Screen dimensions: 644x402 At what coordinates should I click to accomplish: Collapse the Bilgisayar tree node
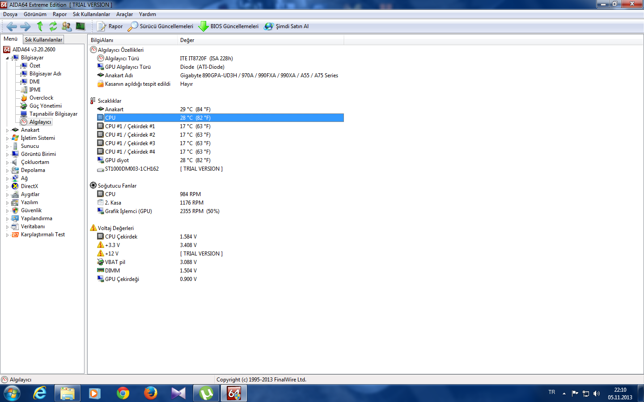pos(7,58)
